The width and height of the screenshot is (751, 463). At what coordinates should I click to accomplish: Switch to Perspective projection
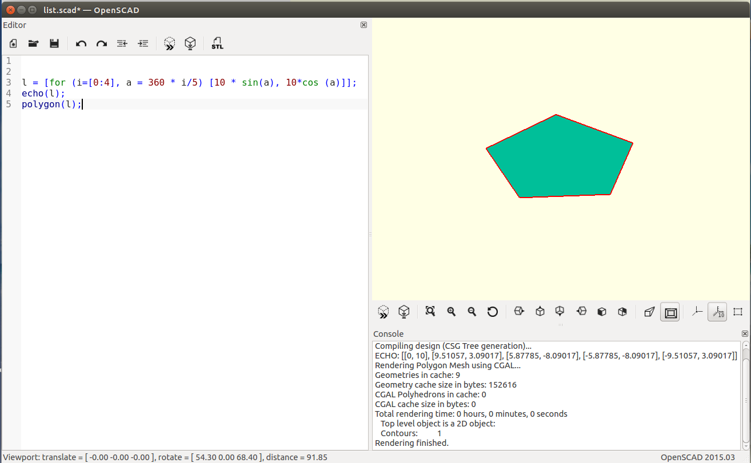coord(649,312)
